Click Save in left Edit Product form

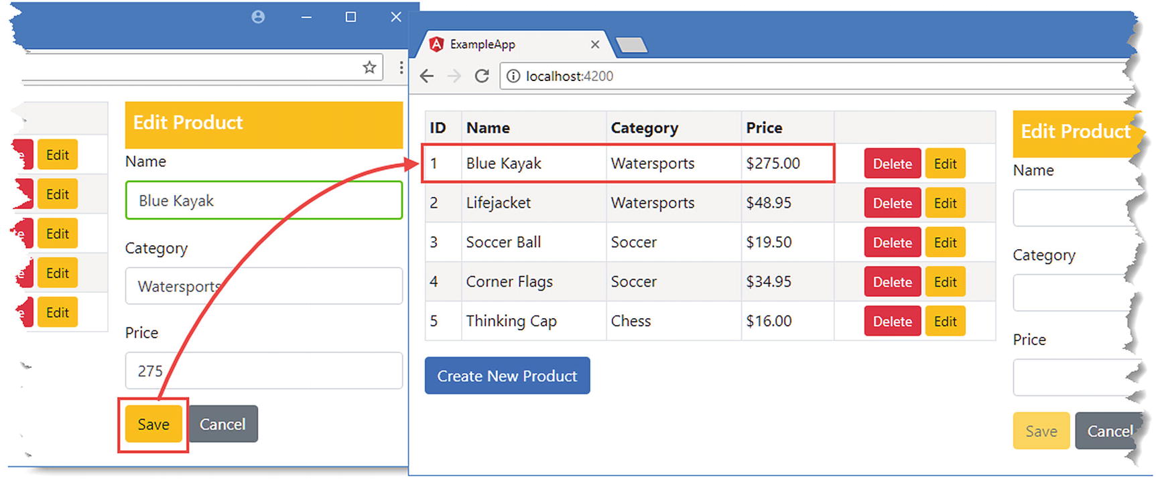point(153,424)
